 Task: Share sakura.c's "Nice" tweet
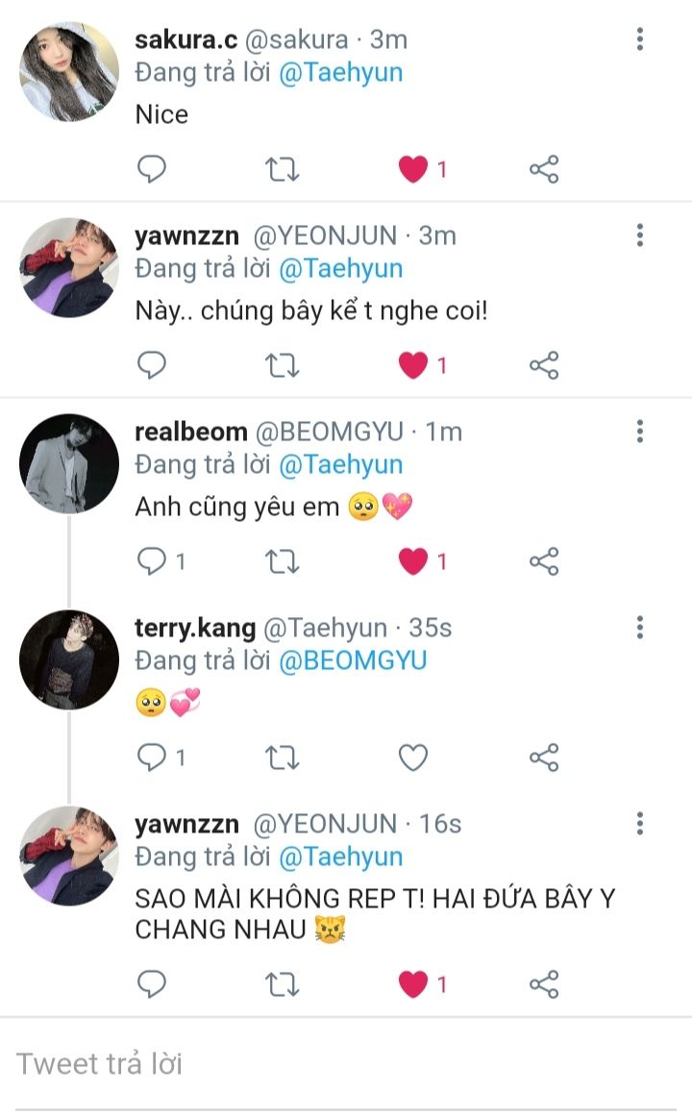point(544,170)
